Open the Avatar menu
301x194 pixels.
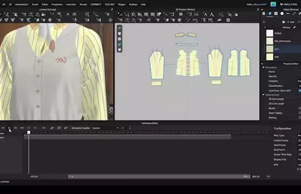(x=35, y=4)
